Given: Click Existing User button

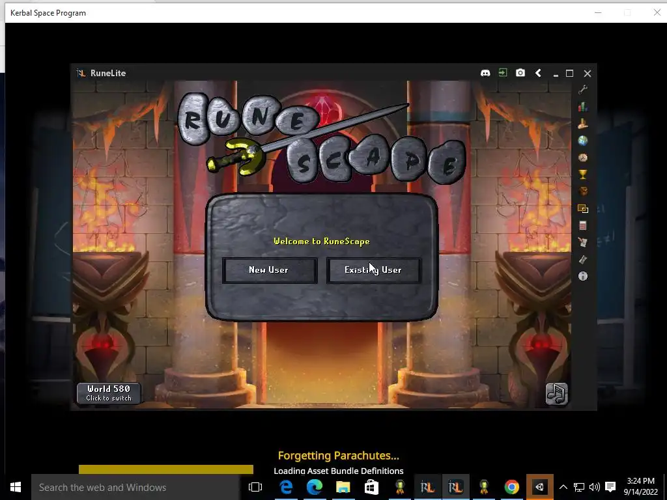Looking at the screenshot, I should click(374, 270).
